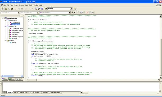Open the WizardBar members dropdown showing InitInstance

(x=70, y=12)
